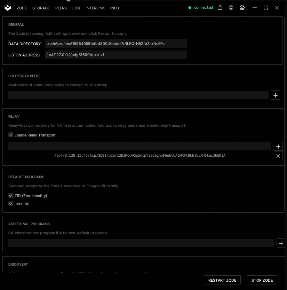
Task: Minimize the Zode window
Action: pyautogui.click(x=255, y=8)
